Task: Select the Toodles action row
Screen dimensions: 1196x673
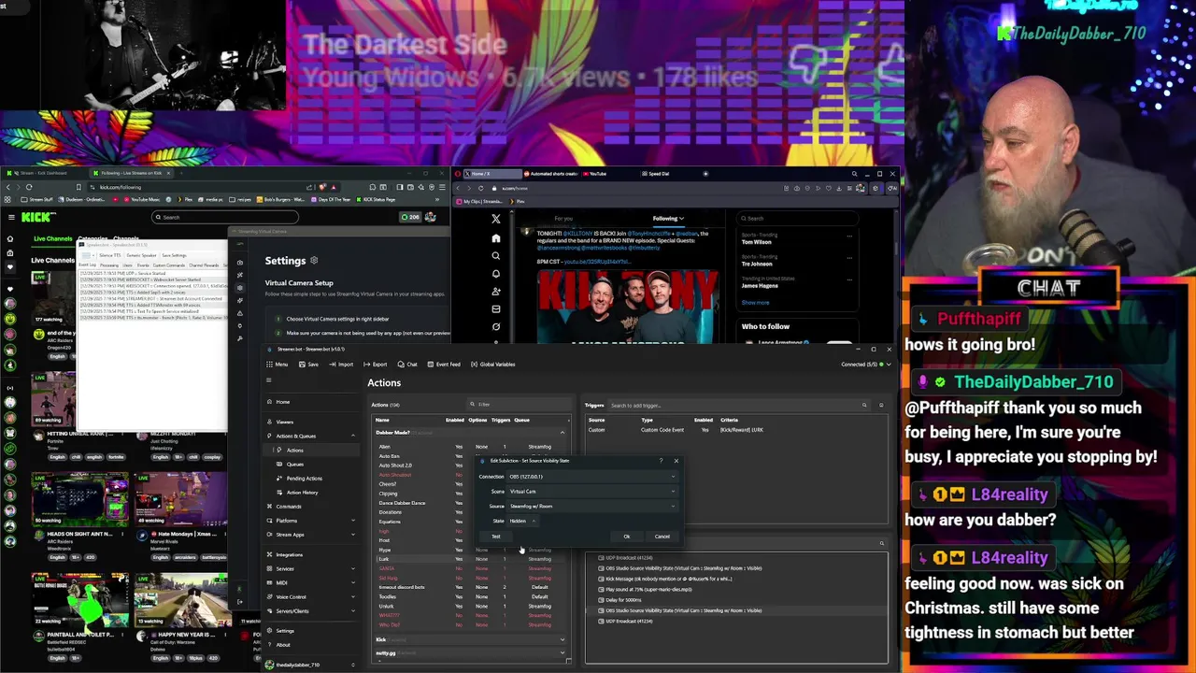Action: [470, 596]
